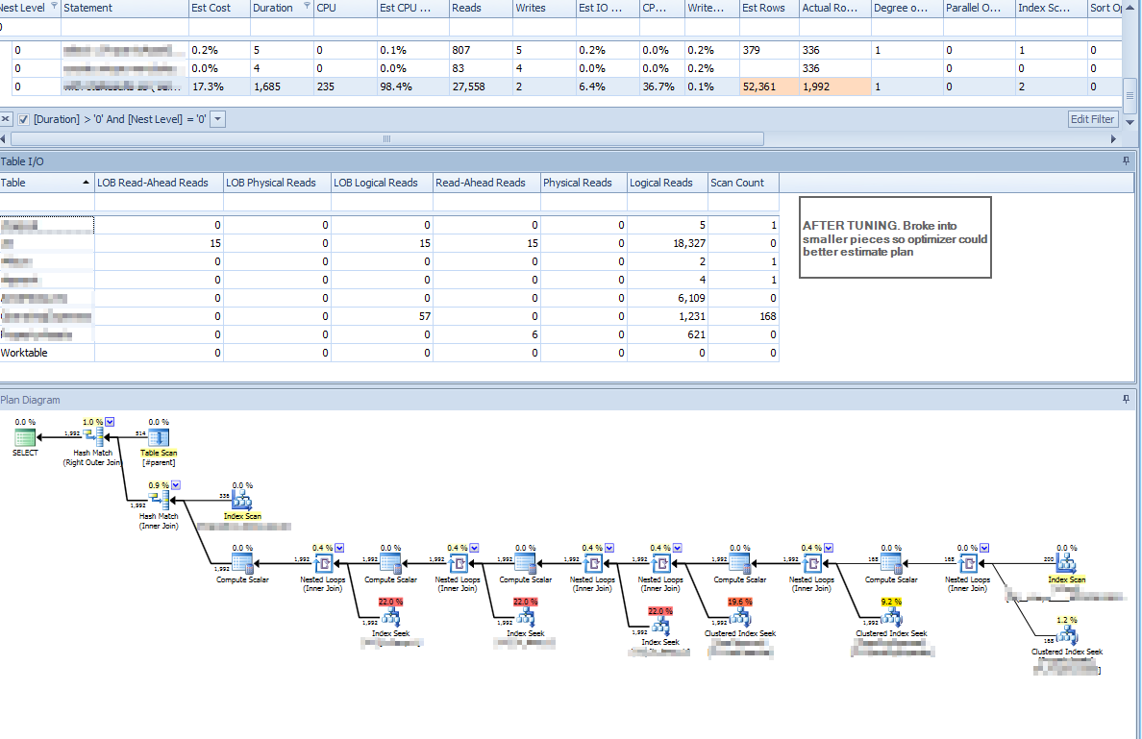Select the Index Scan node with 200 rows

coord(1066,563)
